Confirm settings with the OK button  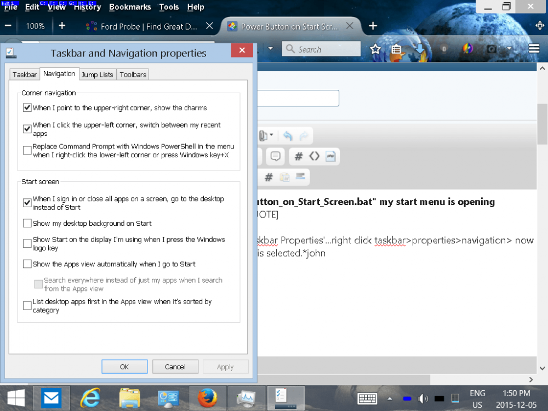[124, 366]
